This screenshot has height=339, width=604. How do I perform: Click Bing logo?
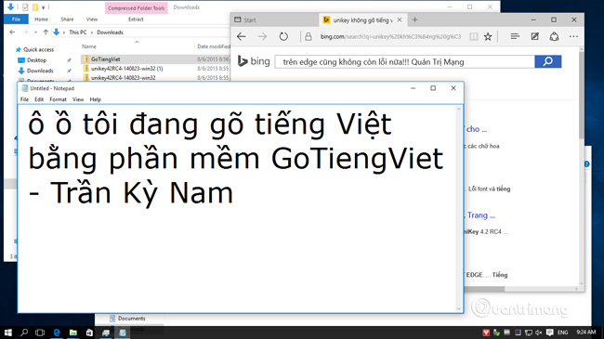click(x=254, y=61)
